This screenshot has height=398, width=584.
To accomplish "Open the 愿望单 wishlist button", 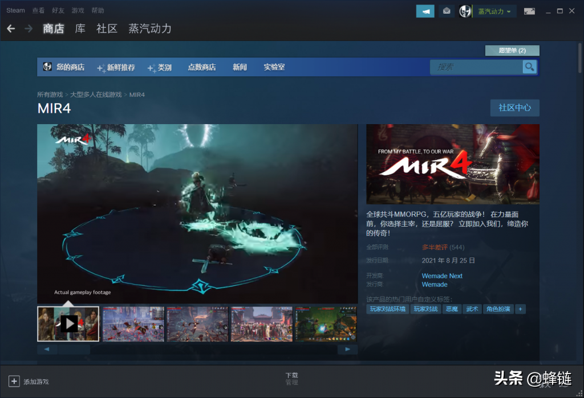I will pyautogui.click(x=512, y=51).
